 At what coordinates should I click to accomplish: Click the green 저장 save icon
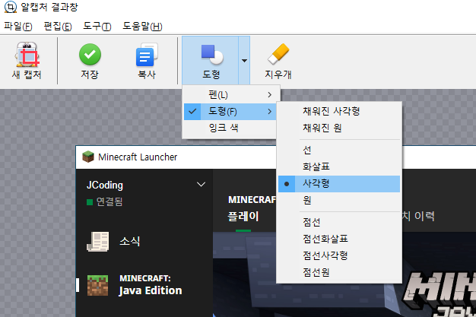click(x=90, y=54)
